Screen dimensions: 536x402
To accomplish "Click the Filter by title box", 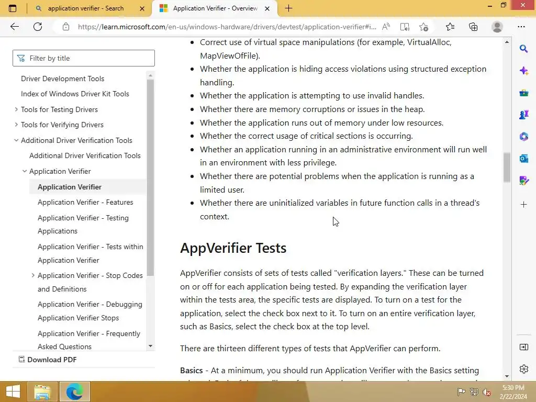I will [x=84, y=58].
